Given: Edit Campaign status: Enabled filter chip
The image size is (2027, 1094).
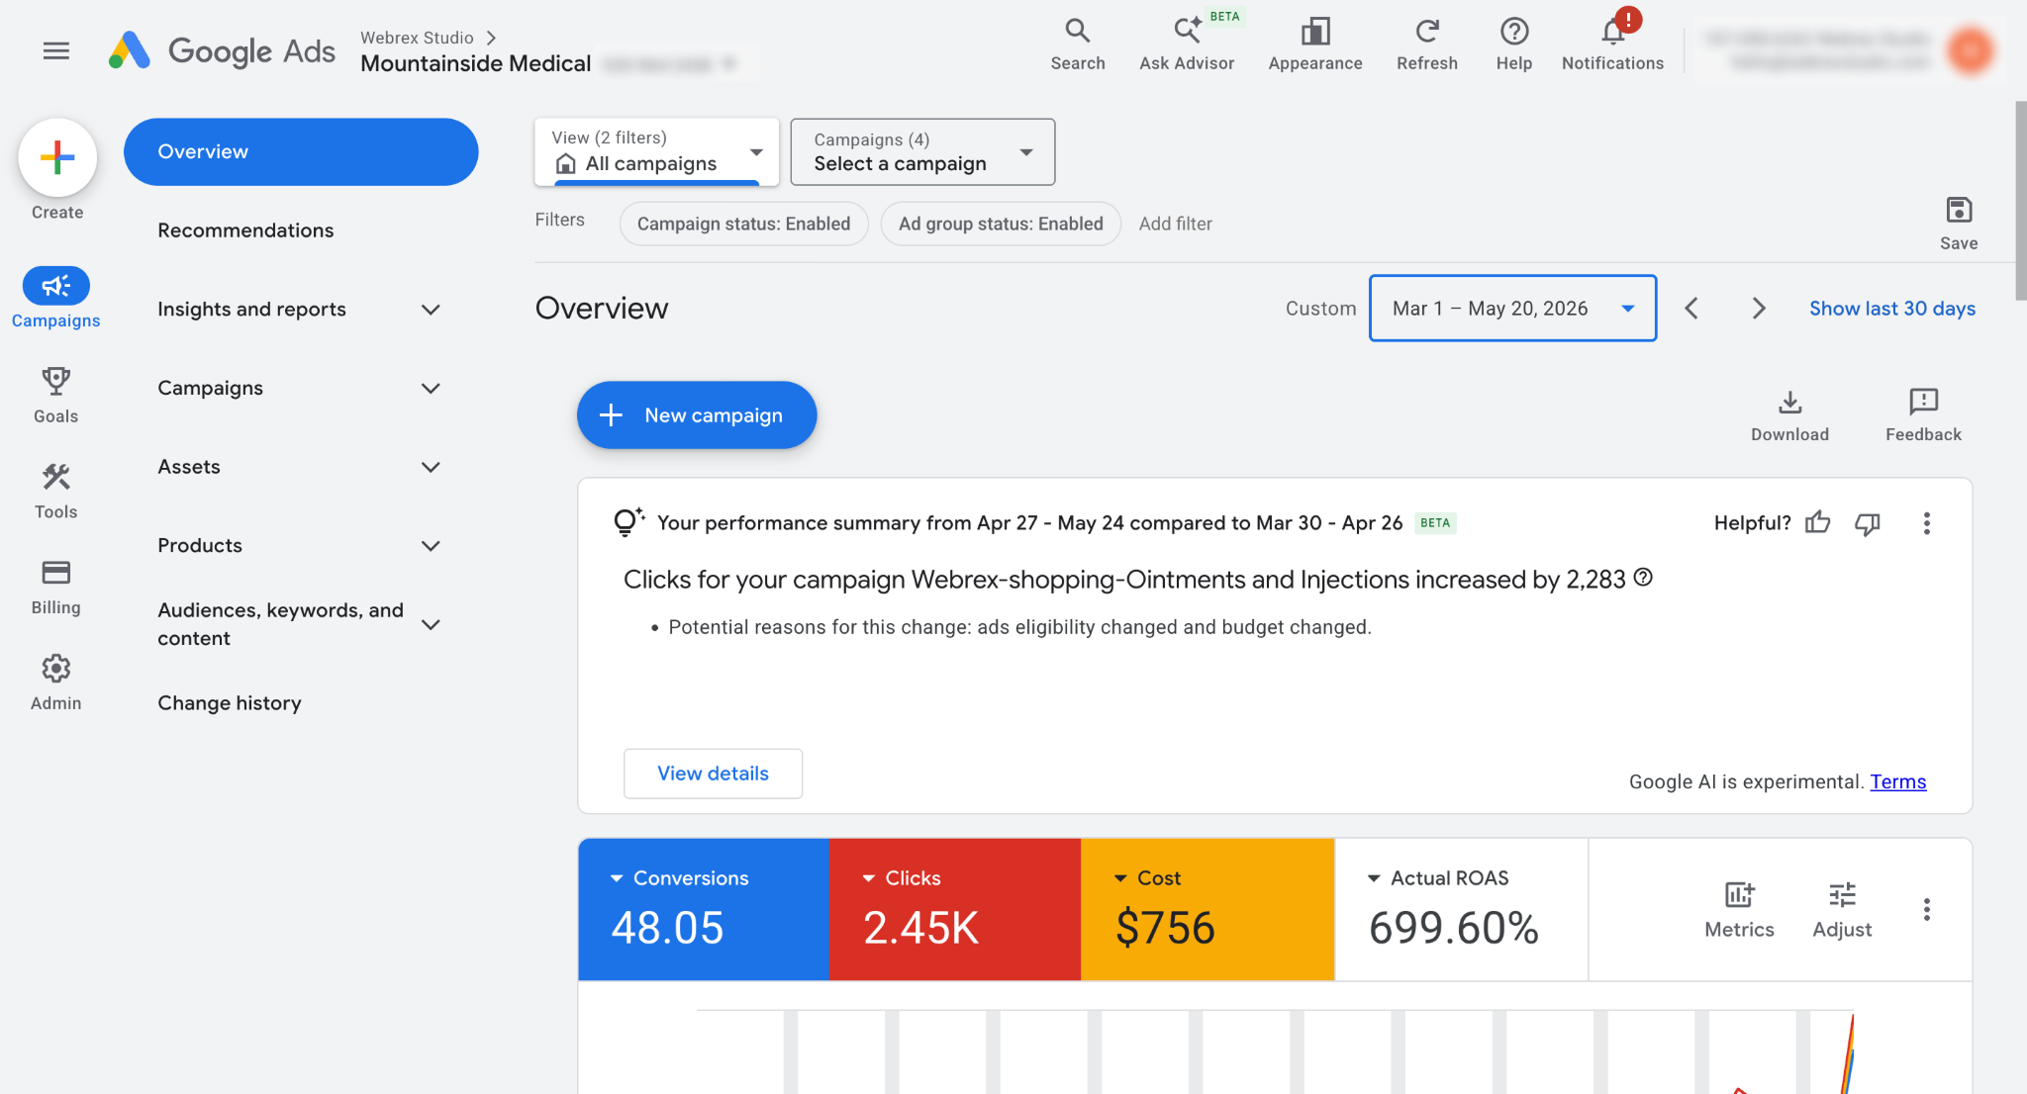Looking at the screenshot, I should (x=743, y=224).
